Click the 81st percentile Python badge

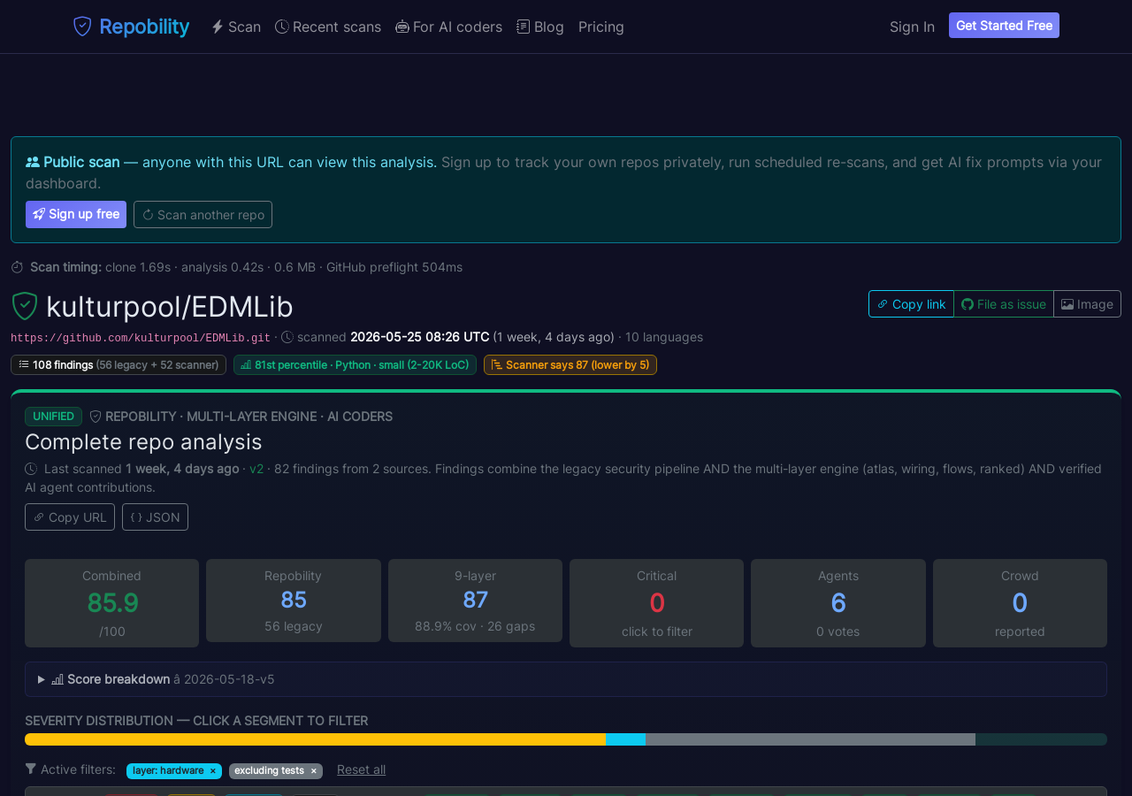355,364
